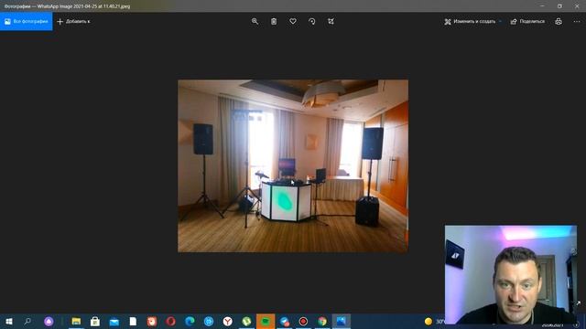The height and width of the screenshot is (329, 586).
Task: Open the red record-button app on taskbar
Action: (x=303, y=321)
